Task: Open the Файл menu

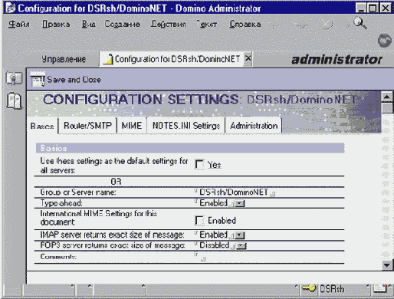Action: (x=19, y=25)
